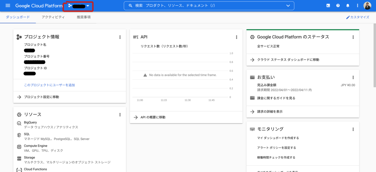Screen dimensions: 376x172
Task: Click マイ ダッシュボードを作成する
Action: [x=278, y=138]
